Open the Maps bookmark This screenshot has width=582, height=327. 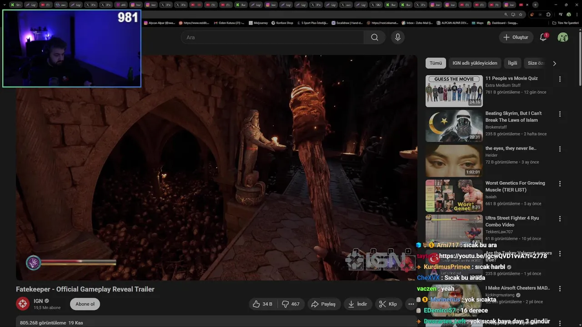pos(477,23)
